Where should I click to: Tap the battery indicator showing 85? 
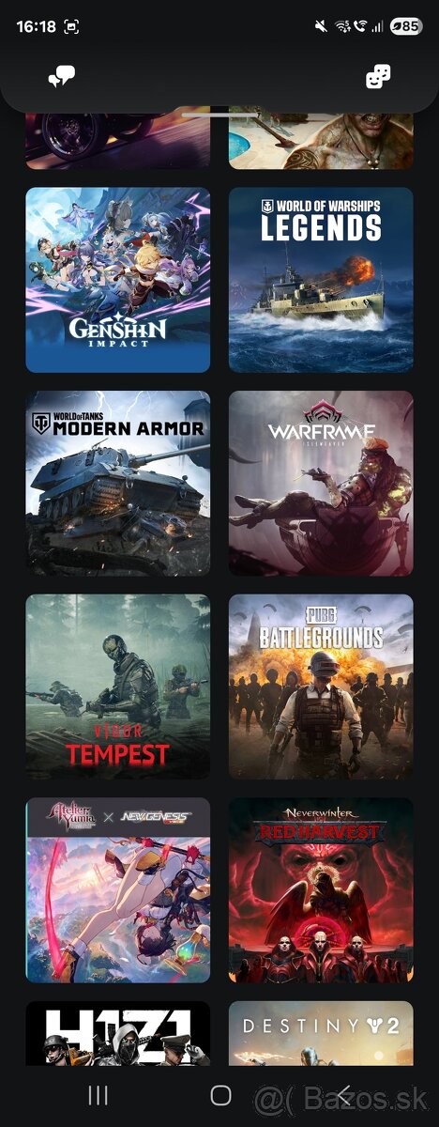tap(405, 26)
